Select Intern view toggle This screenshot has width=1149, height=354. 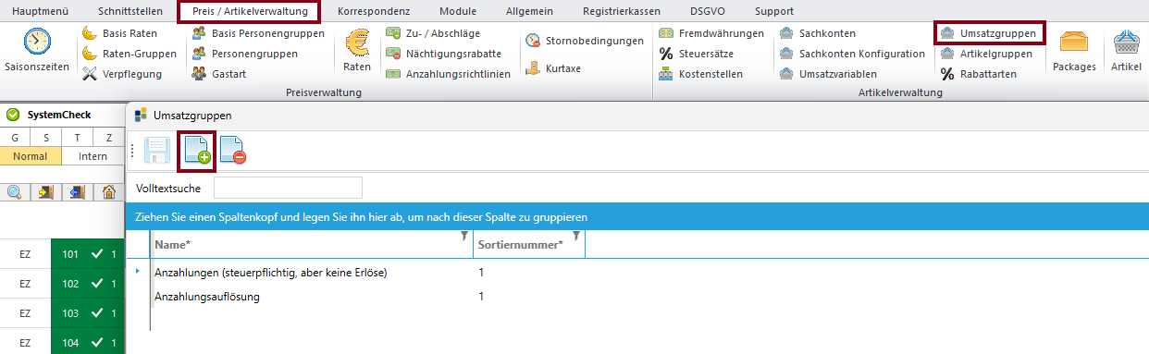coord(93,156)
